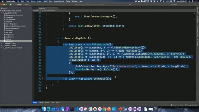Open Photos from the dock
Screen dimensions: 199x112
coord(95,109)
